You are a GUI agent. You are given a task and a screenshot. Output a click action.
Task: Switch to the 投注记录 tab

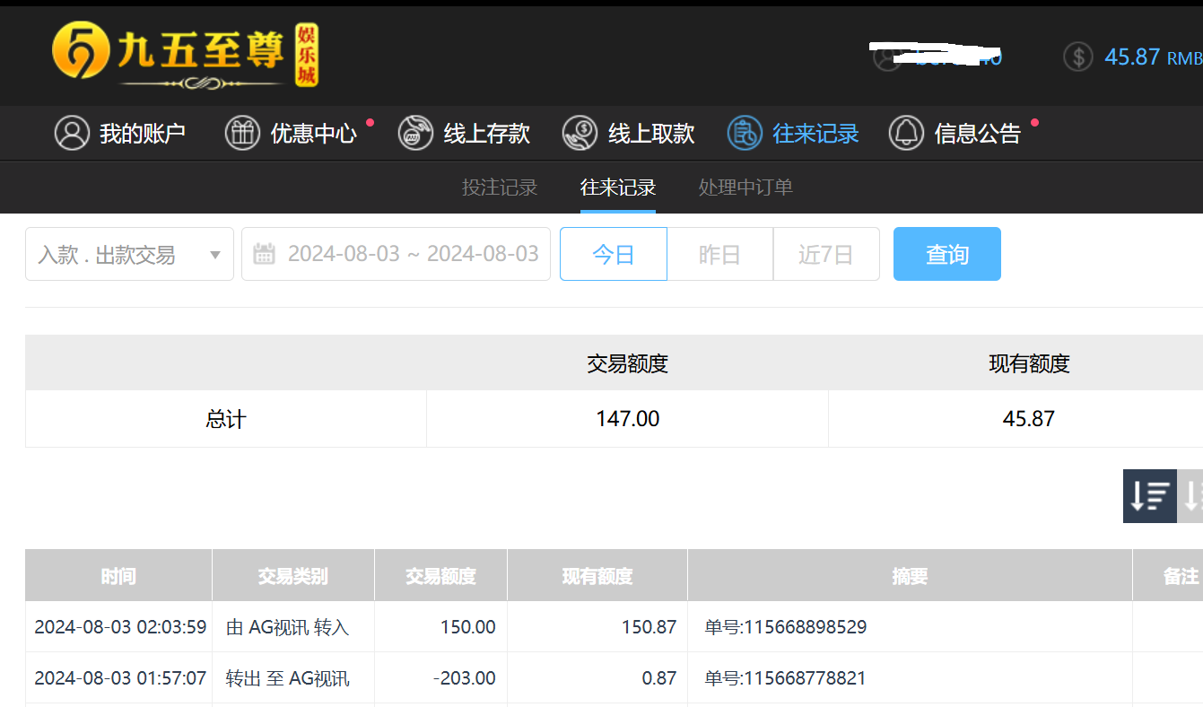[x=500, y=188]
